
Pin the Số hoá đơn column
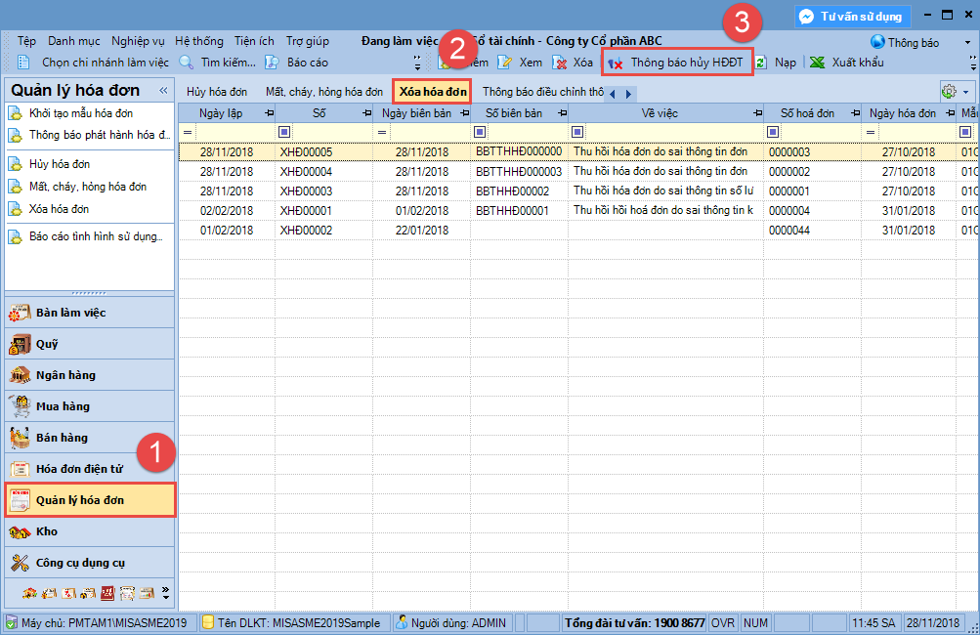pyautogui.click(x=856, y=113)
